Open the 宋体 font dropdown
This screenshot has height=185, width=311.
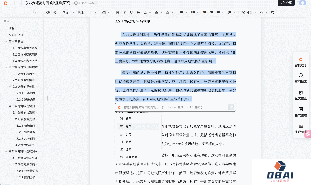pos(86,13)
